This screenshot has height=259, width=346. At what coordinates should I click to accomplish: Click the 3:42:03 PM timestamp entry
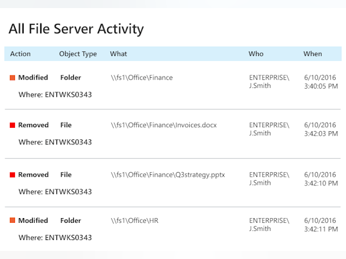(x=320, y=134)
